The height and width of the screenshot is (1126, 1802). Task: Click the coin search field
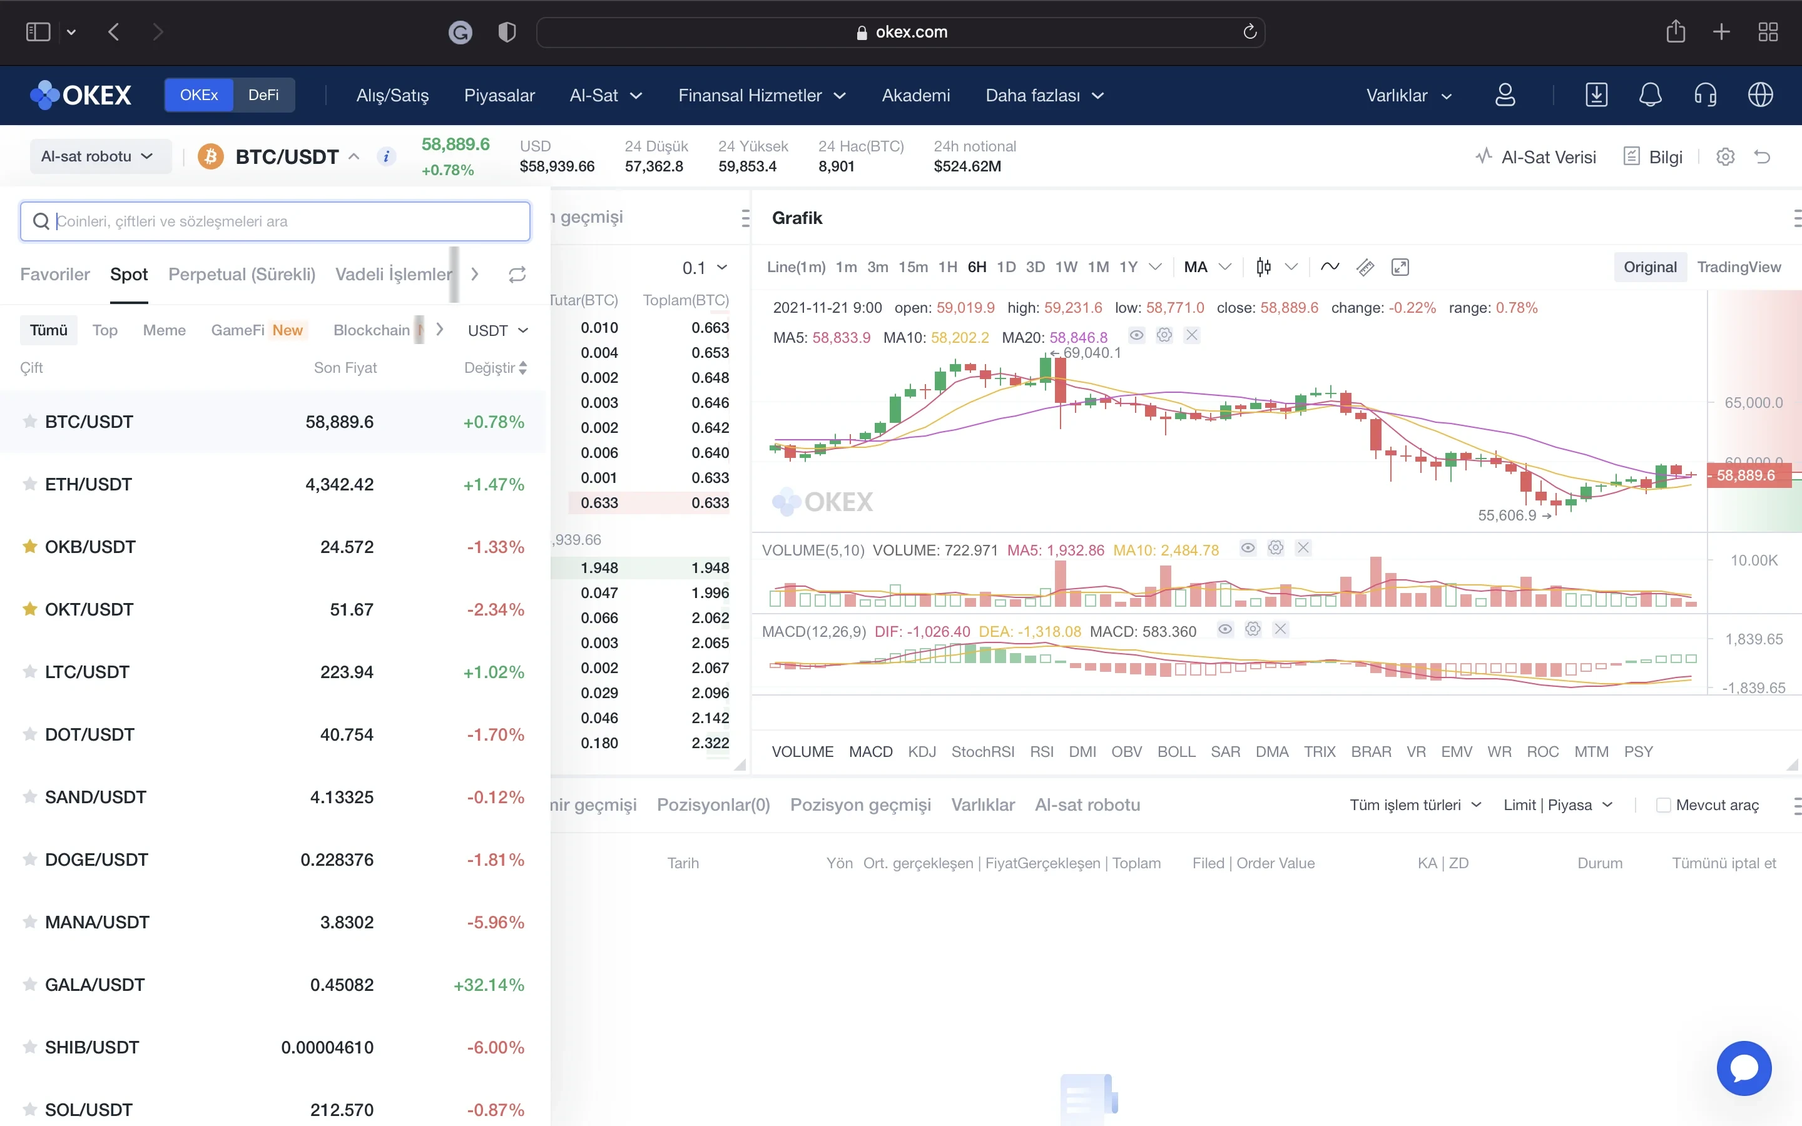tap(275, 221)
